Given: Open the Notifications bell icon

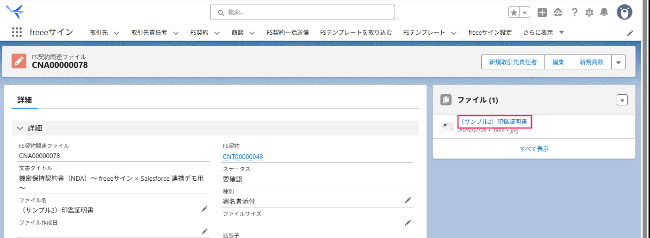Looking at the screenshot, I should pos(604,12).
